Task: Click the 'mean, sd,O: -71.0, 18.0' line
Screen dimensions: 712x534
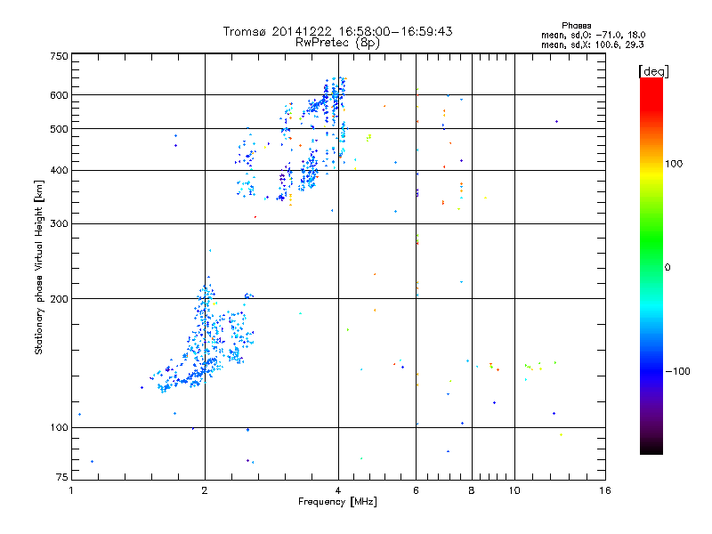Action: coord(593,35)
